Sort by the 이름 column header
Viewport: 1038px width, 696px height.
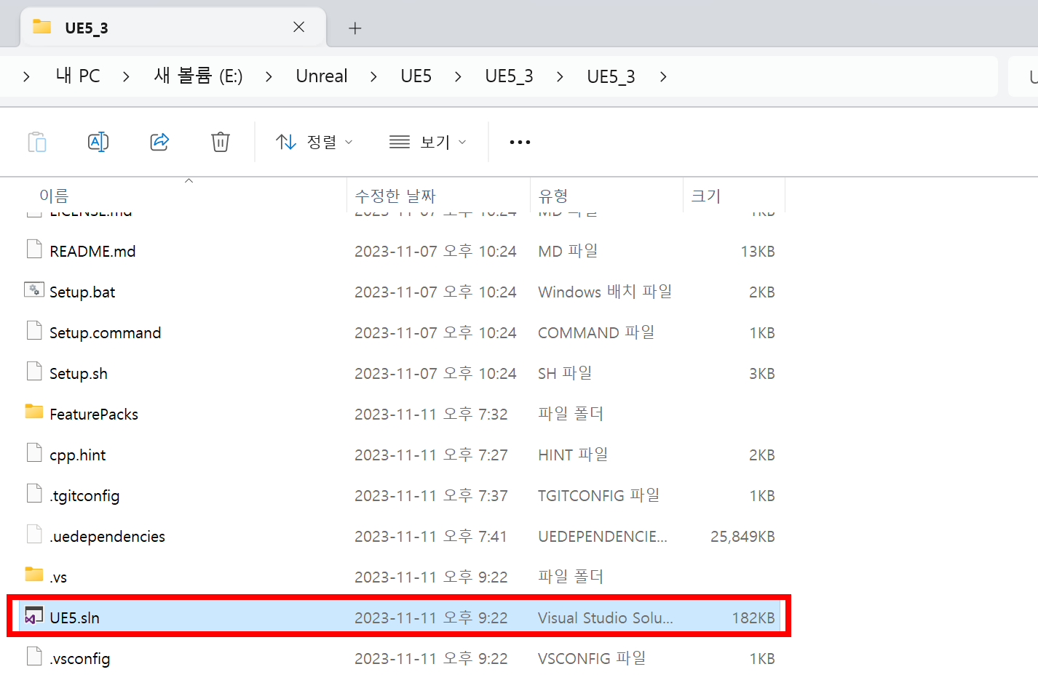coord(54,196)
